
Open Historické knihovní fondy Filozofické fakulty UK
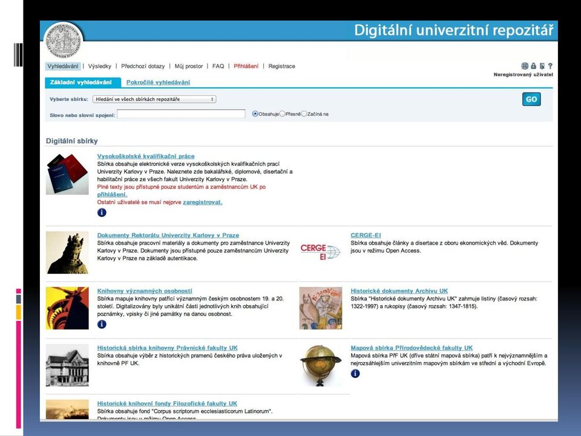point(167,403)
